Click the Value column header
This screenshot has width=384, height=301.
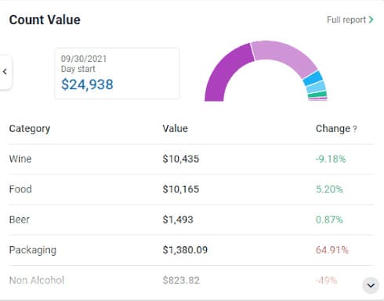[x=176, y=128]
